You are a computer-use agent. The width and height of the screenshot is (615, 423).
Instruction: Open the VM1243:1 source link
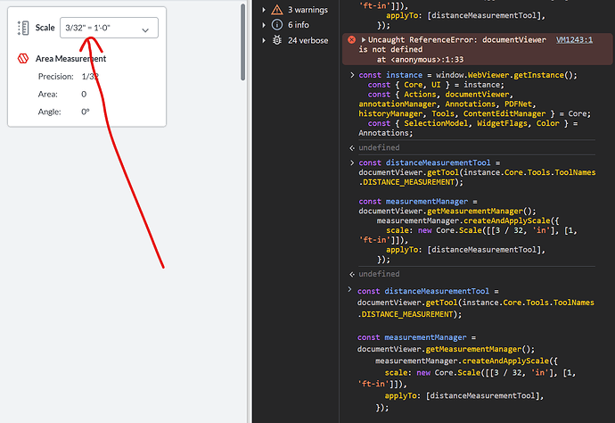577,40
